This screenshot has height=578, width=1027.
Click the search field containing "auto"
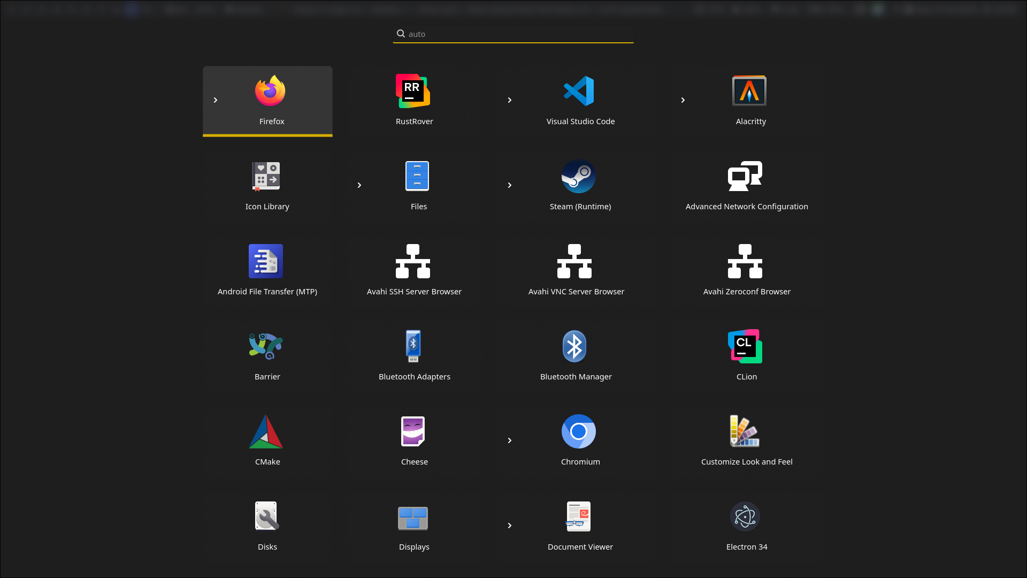tap(513, 34)
